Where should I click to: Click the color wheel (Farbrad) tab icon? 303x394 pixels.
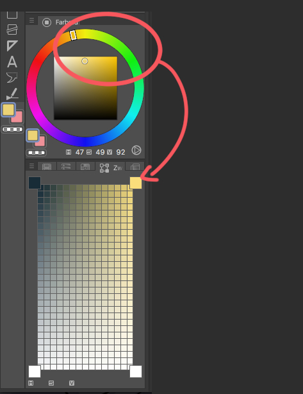point(47,22)
